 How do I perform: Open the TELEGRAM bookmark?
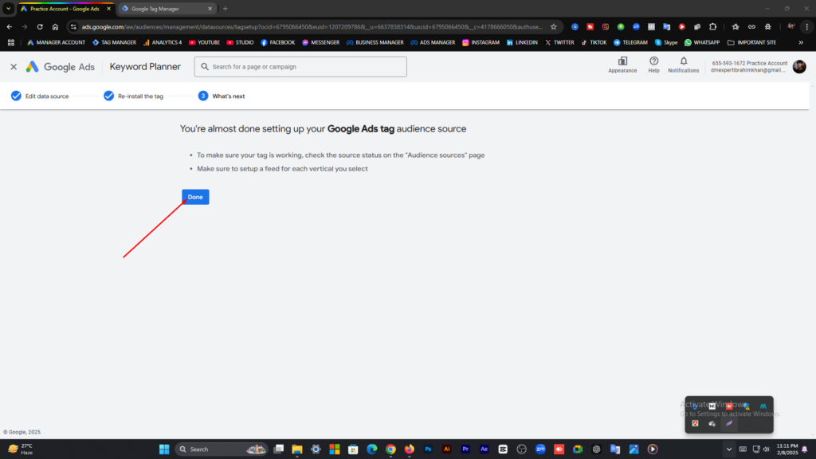tap(630, 43)
